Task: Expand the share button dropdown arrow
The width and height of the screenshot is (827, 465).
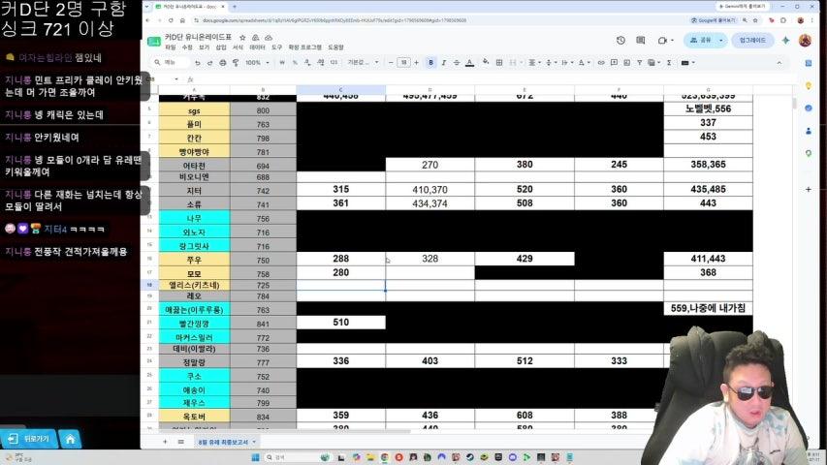Action: (x=721, y=40)
